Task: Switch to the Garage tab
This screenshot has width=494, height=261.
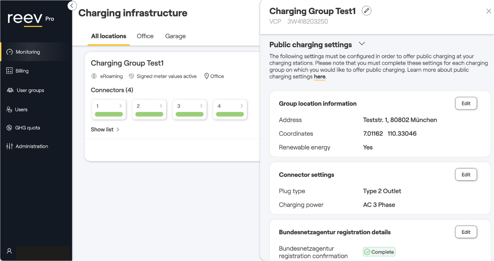Action: pyautogui.click(x=175, y=36)
